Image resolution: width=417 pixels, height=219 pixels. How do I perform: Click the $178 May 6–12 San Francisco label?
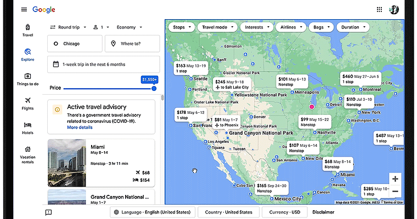(x=191, y=115)
